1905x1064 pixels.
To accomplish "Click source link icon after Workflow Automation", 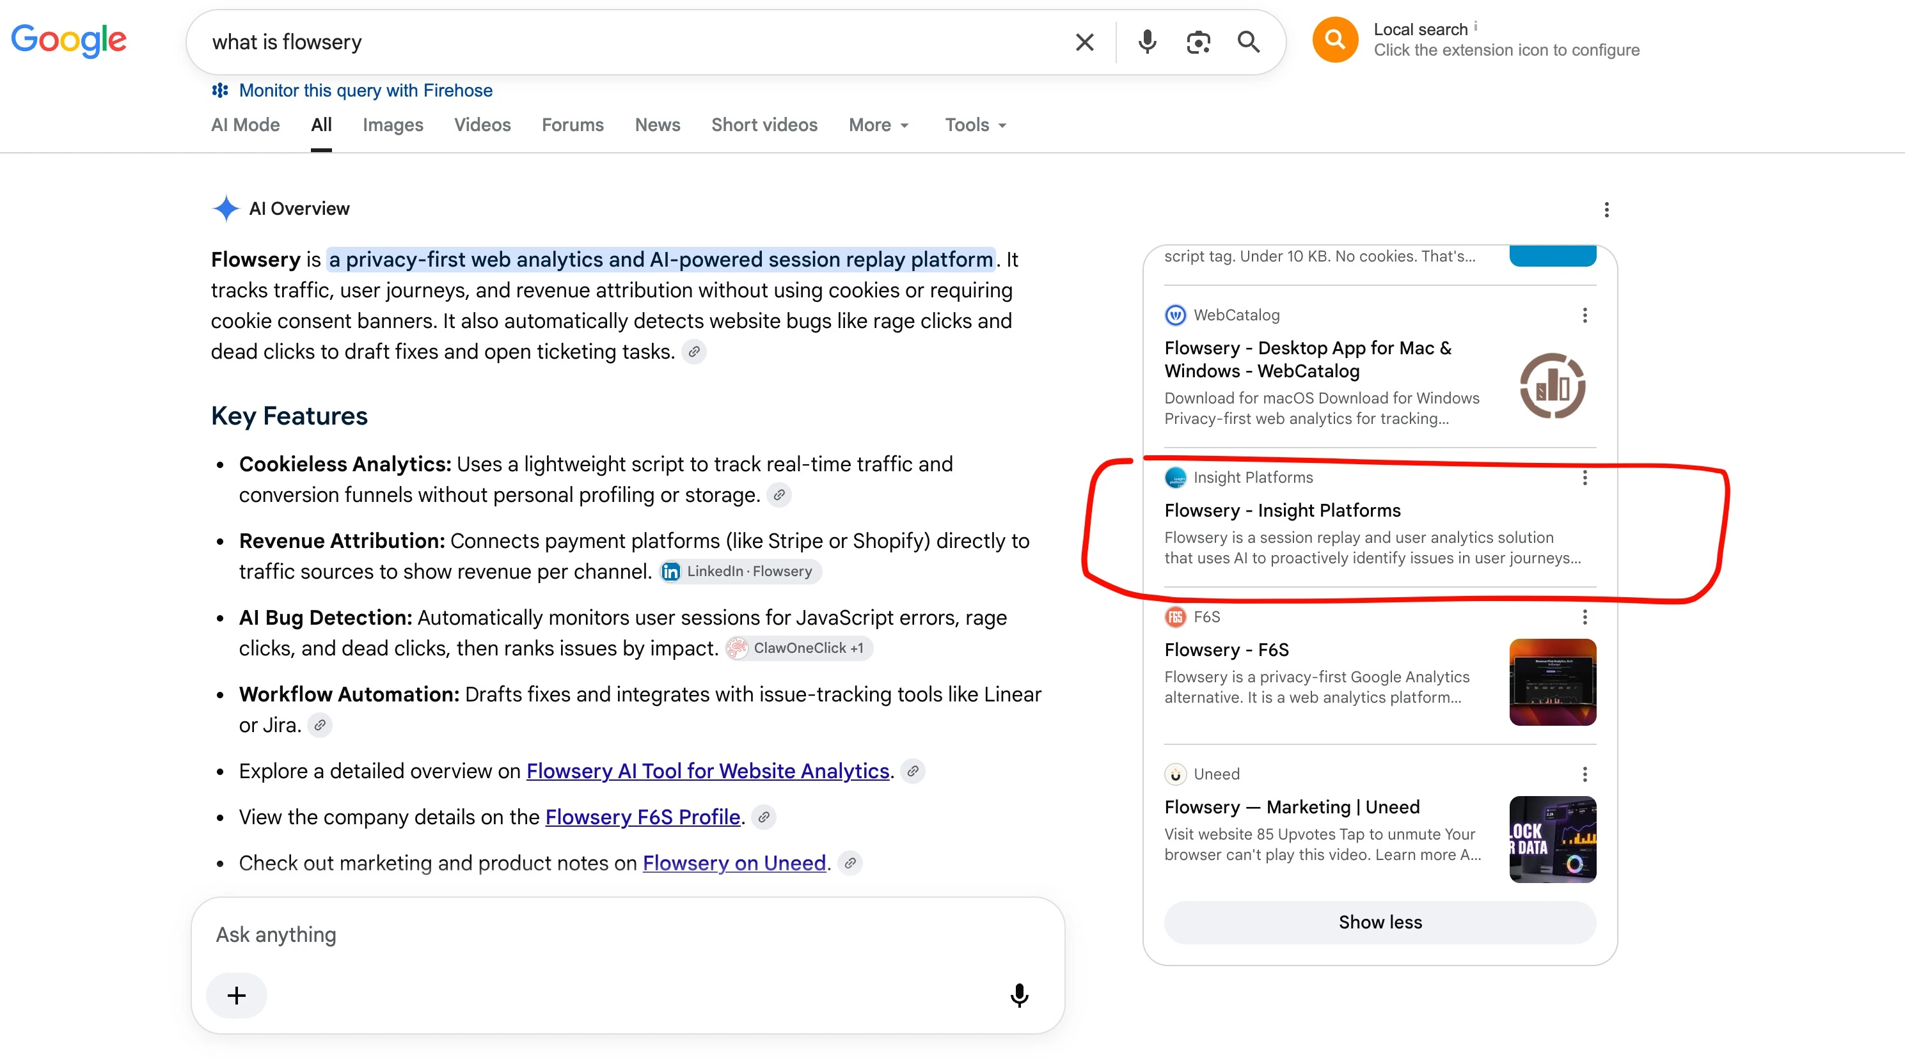I will click(x=319, y=725).
